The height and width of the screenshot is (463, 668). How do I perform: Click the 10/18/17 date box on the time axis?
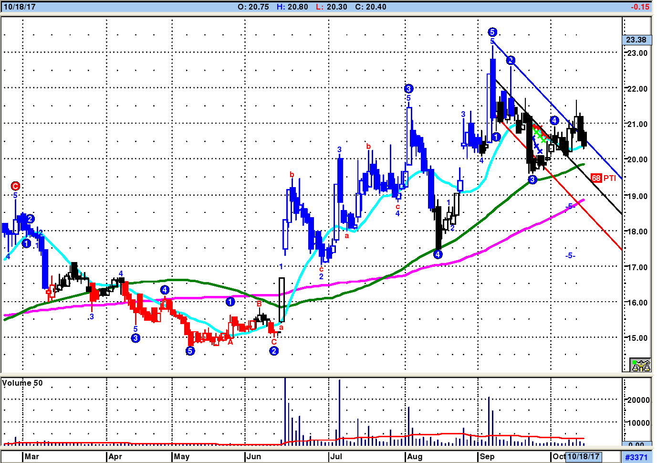[x=584, y=456]
